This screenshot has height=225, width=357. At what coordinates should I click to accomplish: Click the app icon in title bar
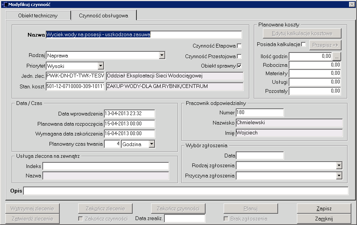pyautogui.click(x=4, y=4)
